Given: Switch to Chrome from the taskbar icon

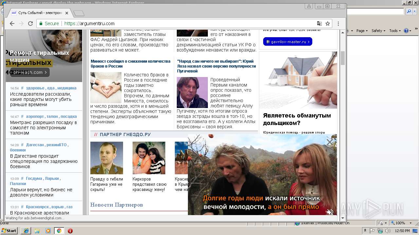Looking at the screenshot, I should (59, 231).
